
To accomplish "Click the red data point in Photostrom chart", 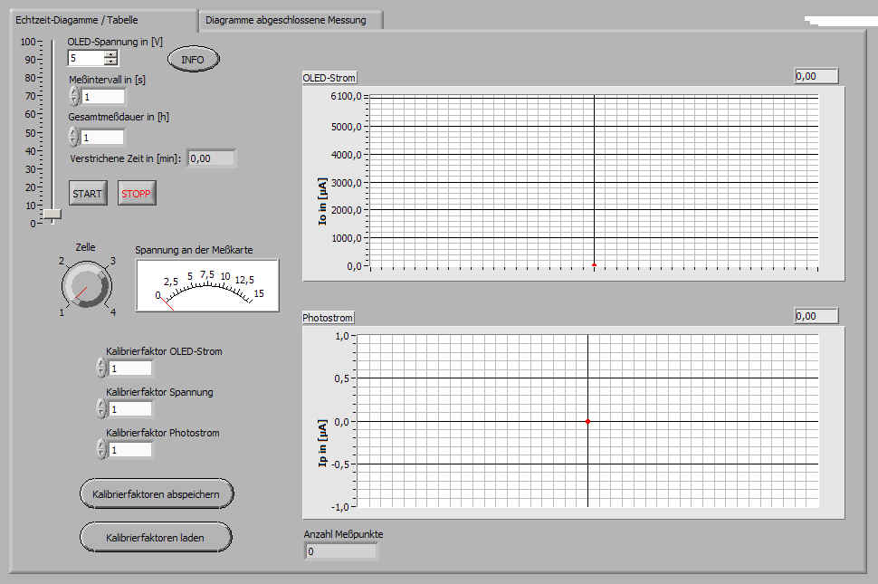I will (587, 421).
